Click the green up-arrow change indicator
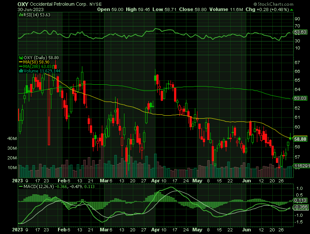The height and width of the screenshot is (234, 310). pos(292,10)
